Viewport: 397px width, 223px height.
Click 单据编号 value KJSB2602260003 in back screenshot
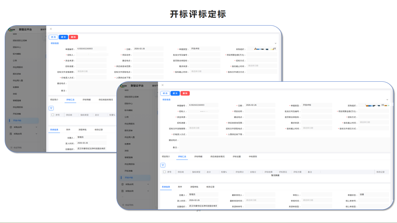coord(85,49)
